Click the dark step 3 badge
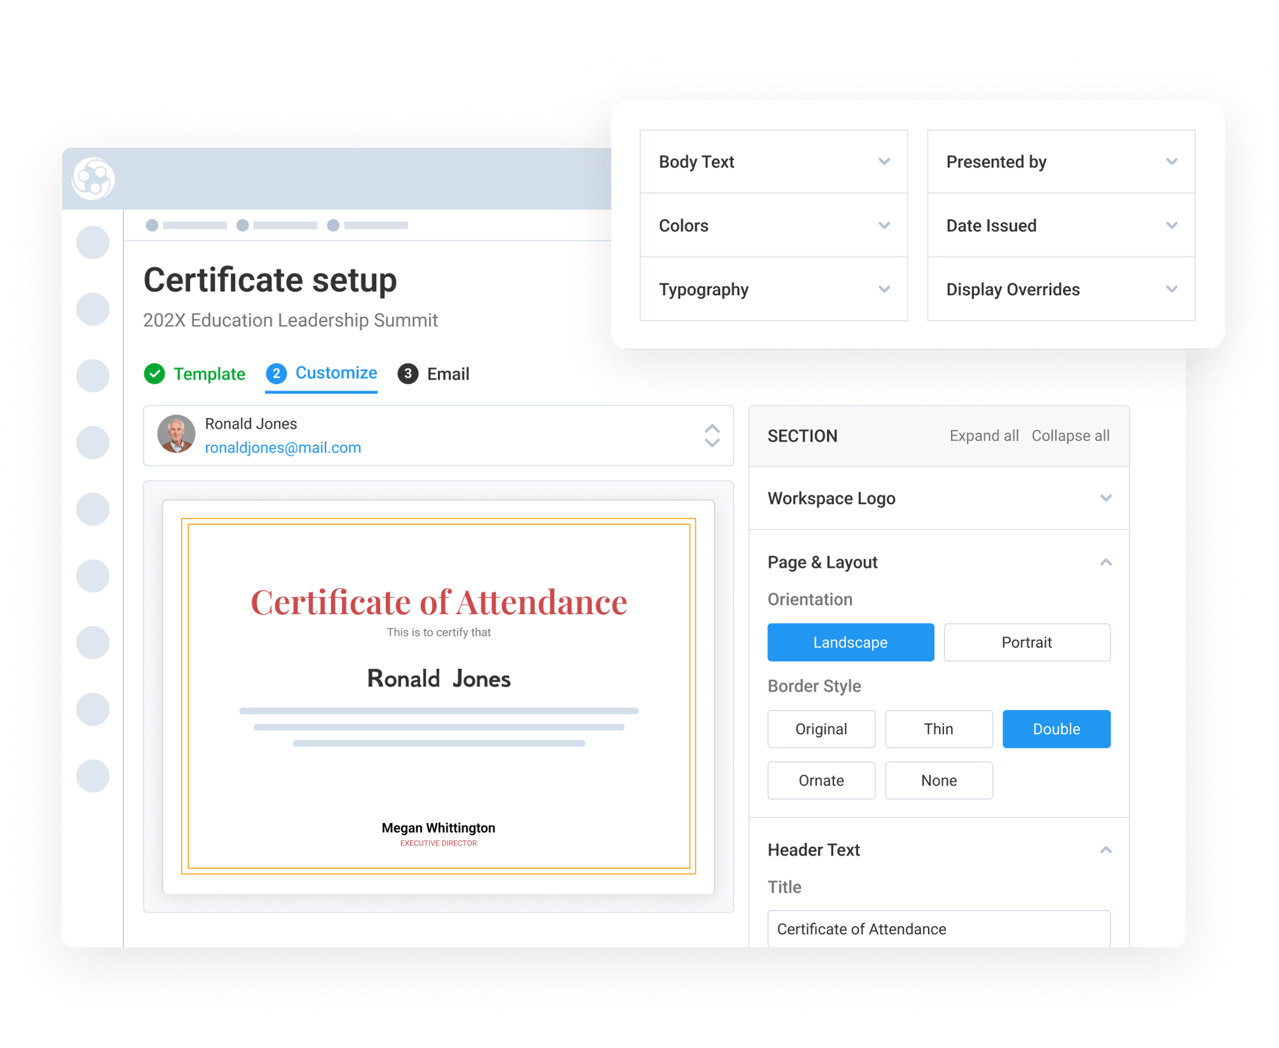Image resolution: width=1279 pixels, height=1048 pixels. [408, 374]
